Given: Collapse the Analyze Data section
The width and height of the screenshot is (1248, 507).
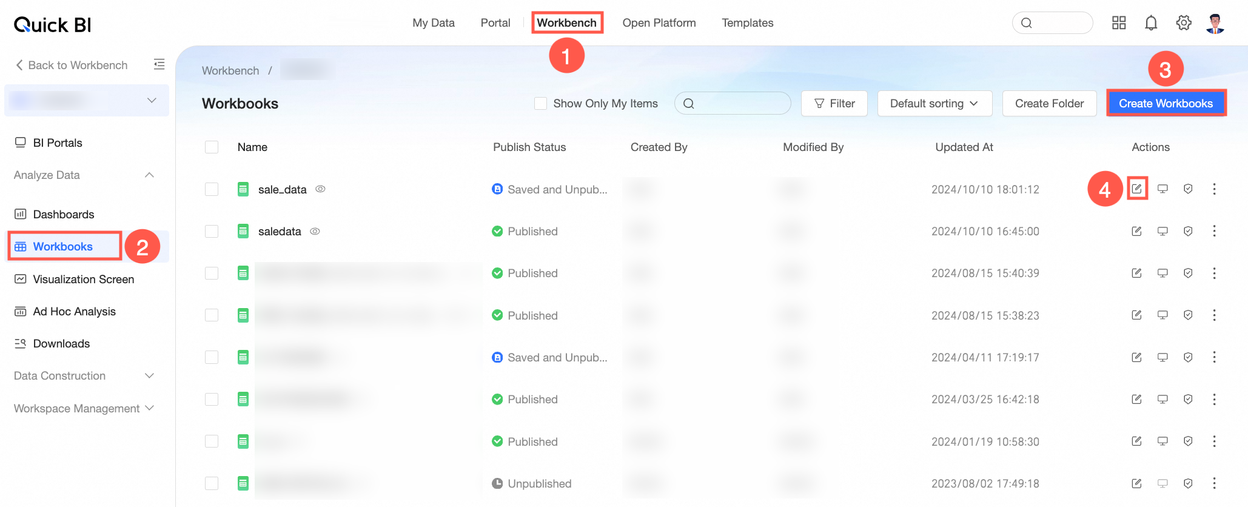Looking at the screenshot, I should 84,175.
